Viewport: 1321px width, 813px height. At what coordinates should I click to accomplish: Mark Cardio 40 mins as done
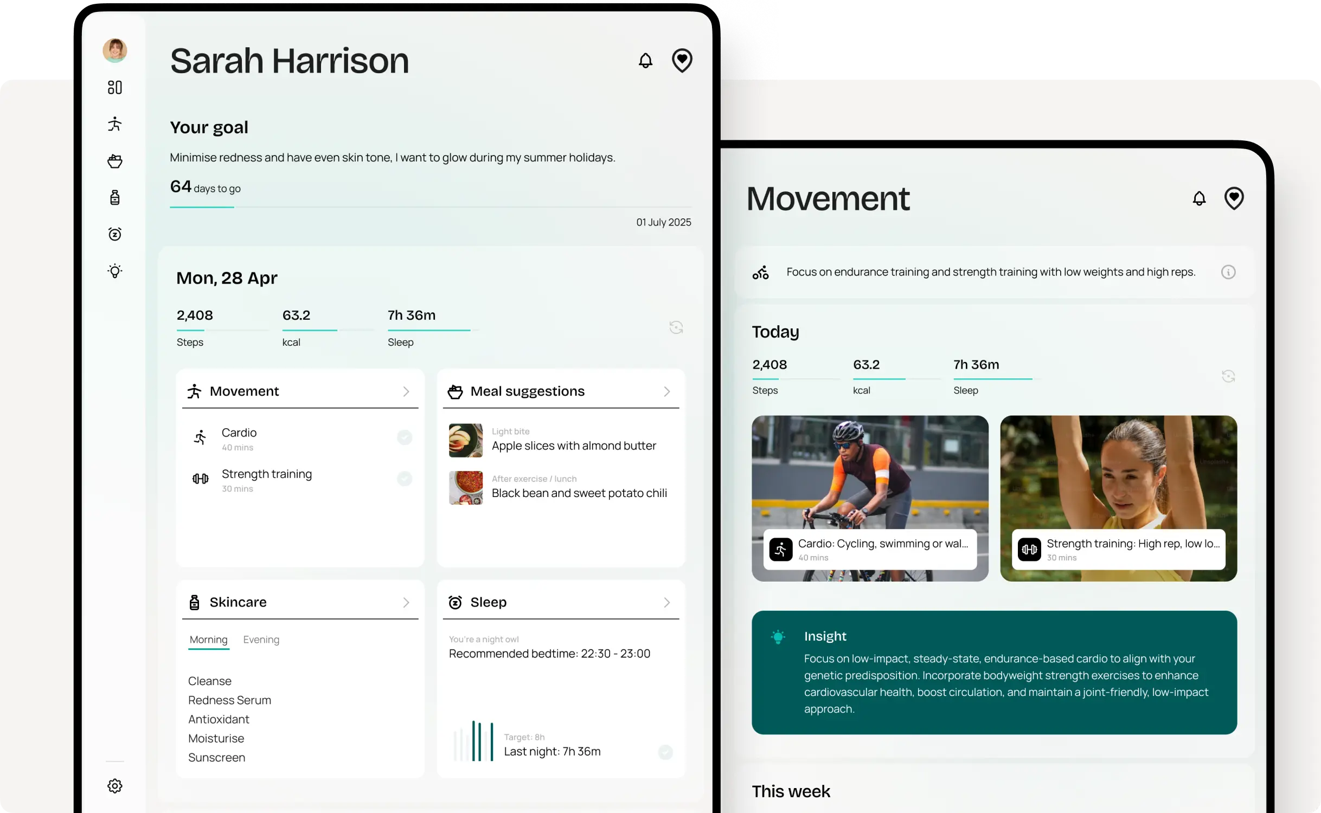[x=405, y=437]
